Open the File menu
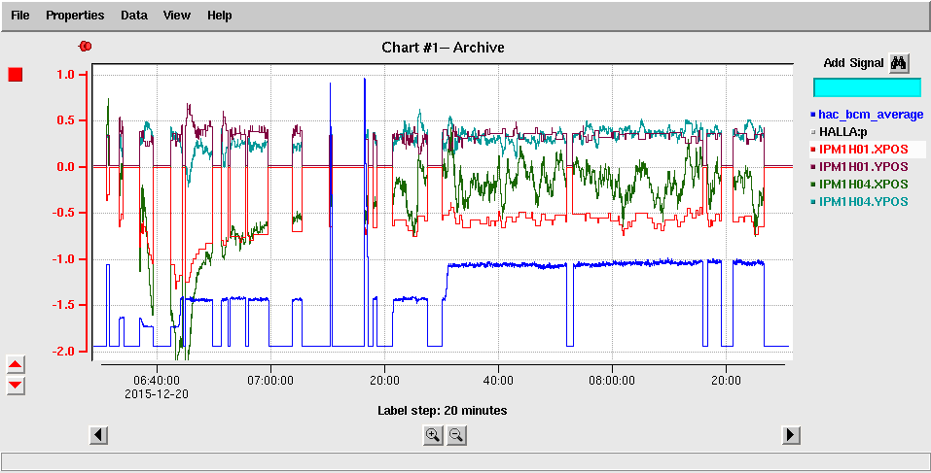Image resolution: width=931 pixels, height=473 pixels. tap(20, 16)
